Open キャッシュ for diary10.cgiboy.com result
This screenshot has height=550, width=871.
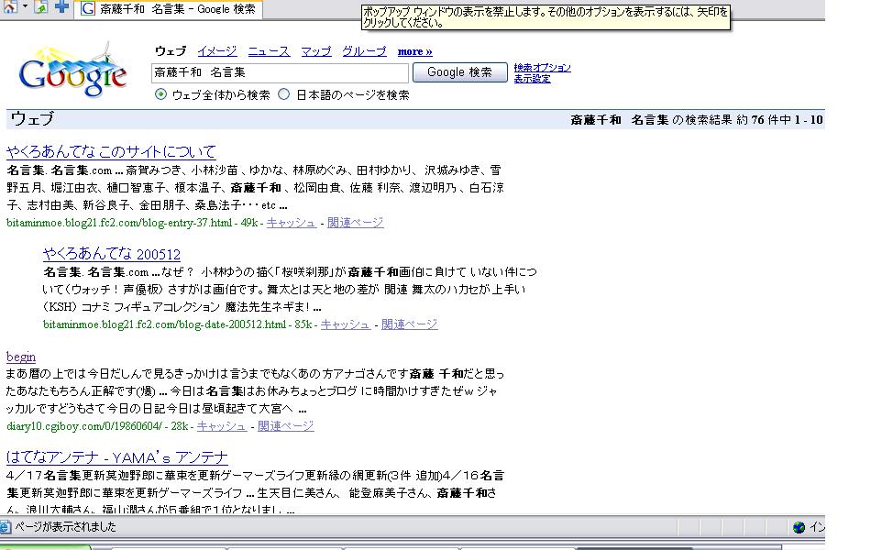(221, 426)
